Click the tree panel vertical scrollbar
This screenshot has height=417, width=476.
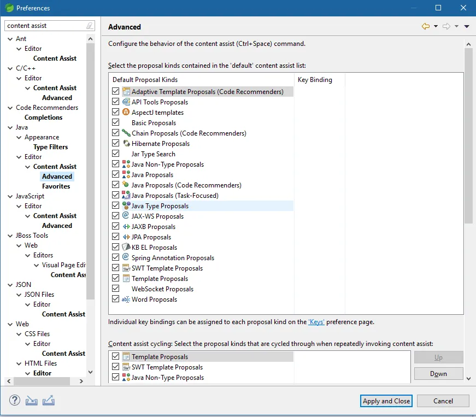90,172
